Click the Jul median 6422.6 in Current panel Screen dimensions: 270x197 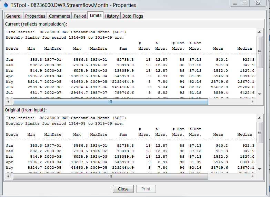point(247,93)
